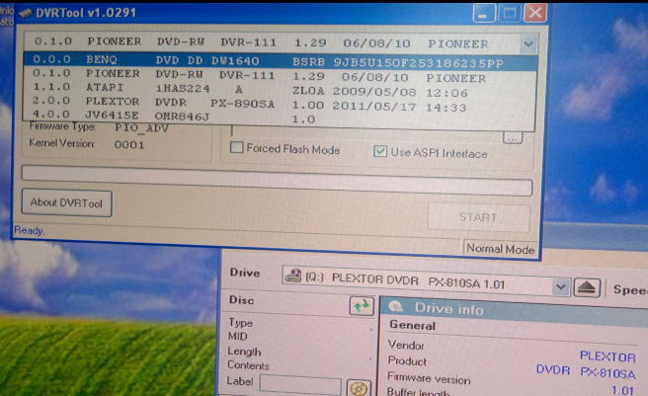This screenshot has width=648, height=396.
Task: Select the BENQ DW1640 drive entry
Action: 281,61
